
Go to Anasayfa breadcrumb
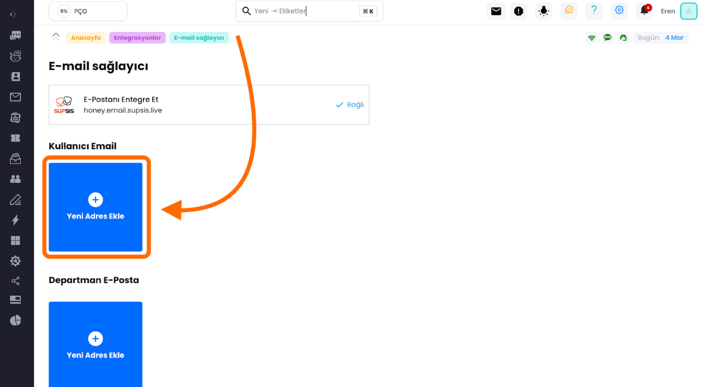click(86, 38)
